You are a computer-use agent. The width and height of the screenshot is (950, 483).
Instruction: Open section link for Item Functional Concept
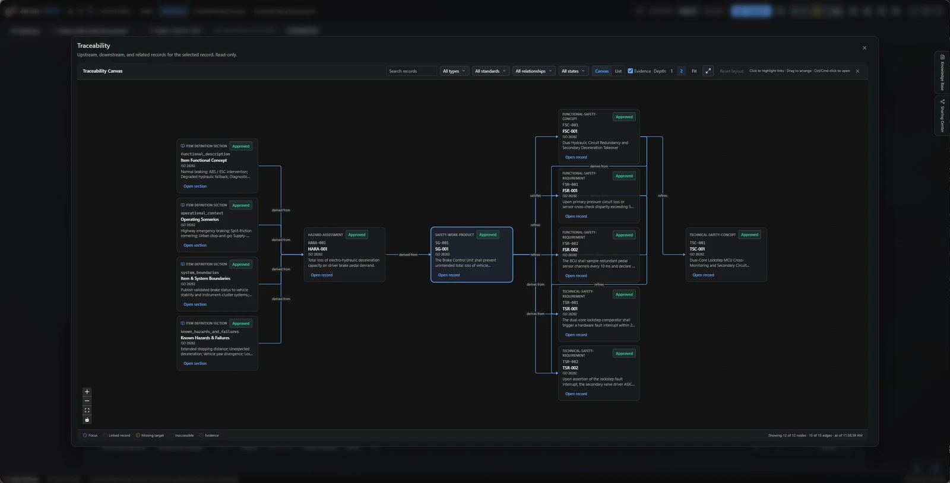click(195, 186)
